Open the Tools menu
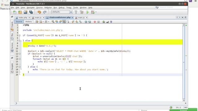The height and width of the screenshot is (111, 198). tap(75, 7)
